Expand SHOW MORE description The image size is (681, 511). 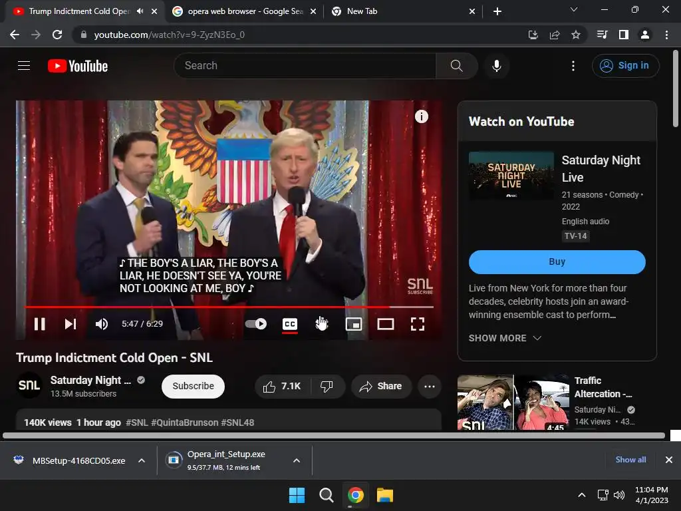point(505,338)
